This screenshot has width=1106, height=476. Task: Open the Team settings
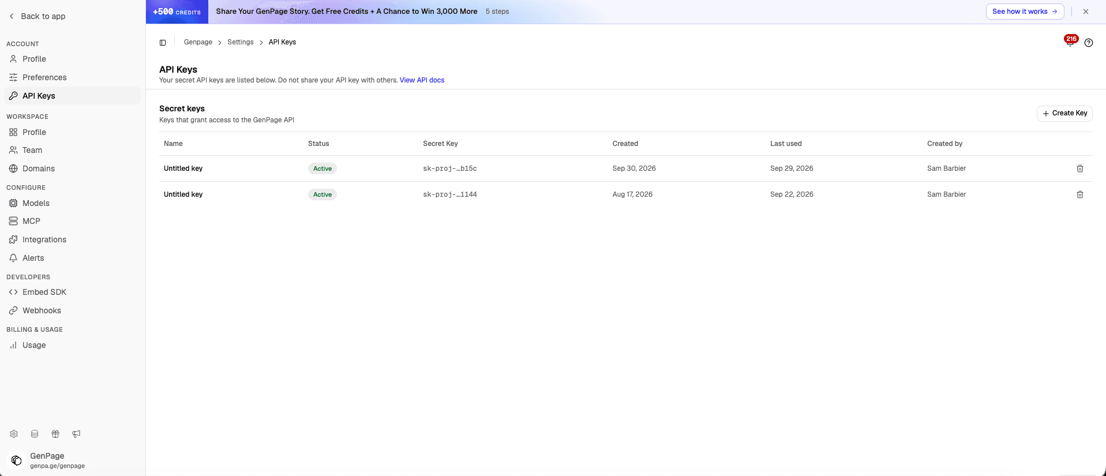(72, 150)
